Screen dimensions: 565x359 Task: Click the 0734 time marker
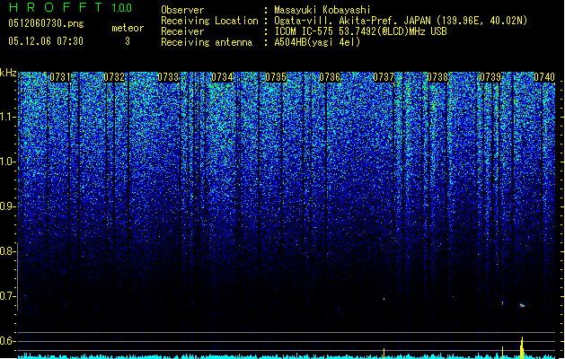[222, 77]
